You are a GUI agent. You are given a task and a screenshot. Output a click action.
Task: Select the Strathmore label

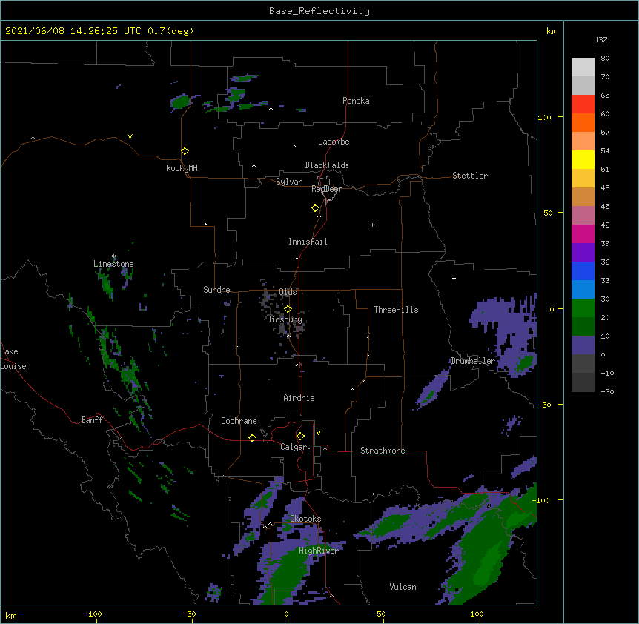[383, 451]
